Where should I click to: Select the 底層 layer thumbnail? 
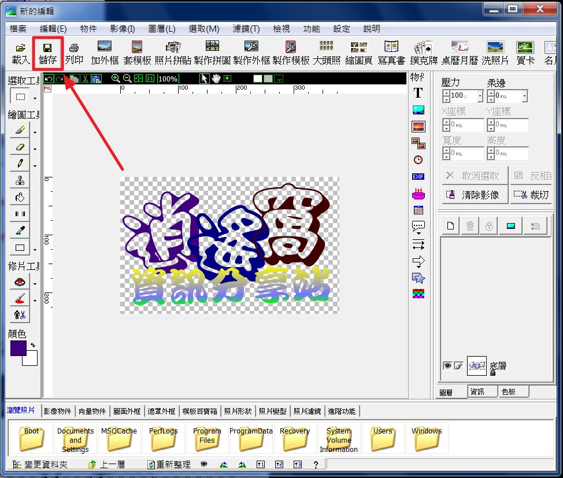[476, 366]
